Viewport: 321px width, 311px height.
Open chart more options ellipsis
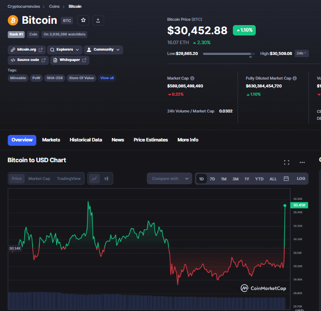pos(302,162)
